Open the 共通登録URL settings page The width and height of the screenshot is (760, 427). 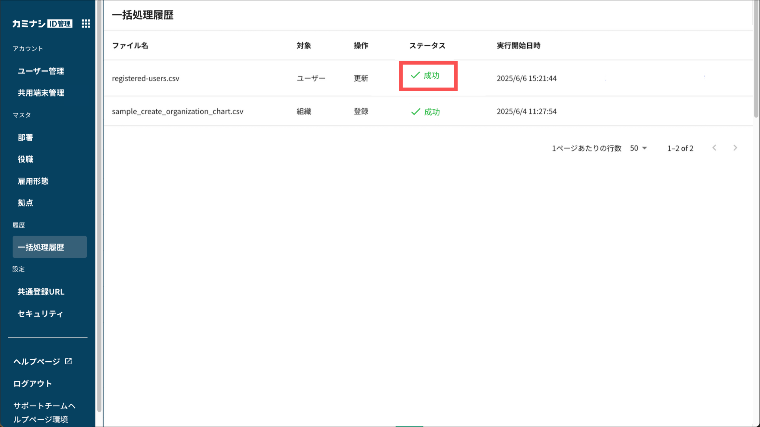point(41,292)
